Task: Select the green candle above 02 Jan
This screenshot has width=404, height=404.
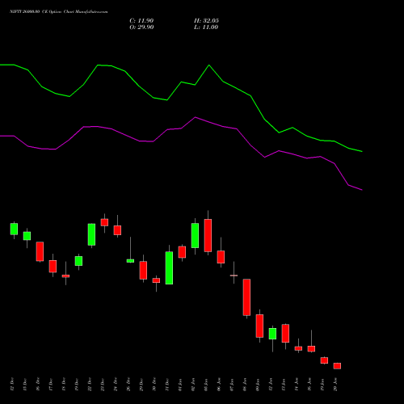Action: [x=195, y=235]
